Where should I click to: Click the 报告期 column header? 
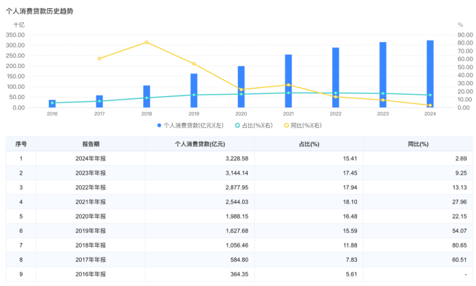[91, 144]
